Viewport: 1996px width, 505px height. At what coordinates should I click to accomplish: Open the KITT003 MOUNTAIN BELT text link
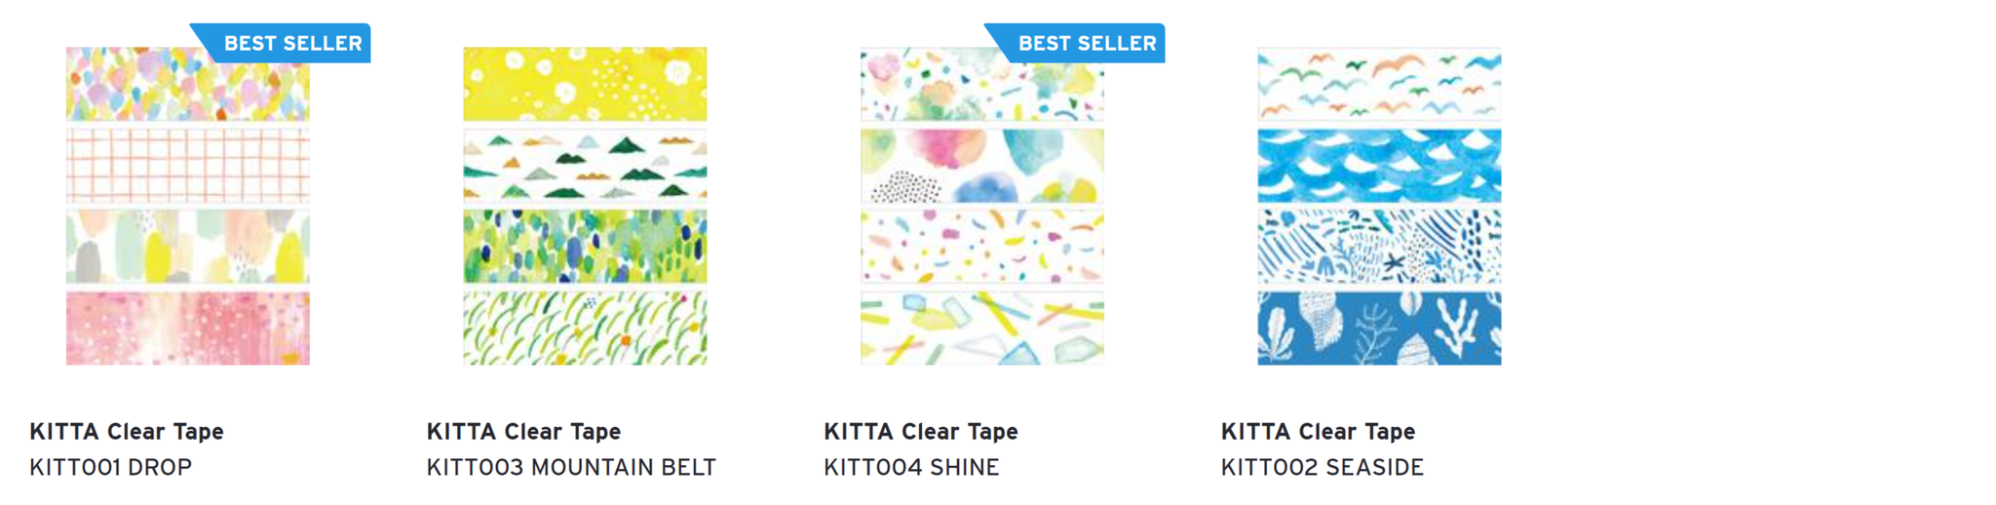pos(571,467)
